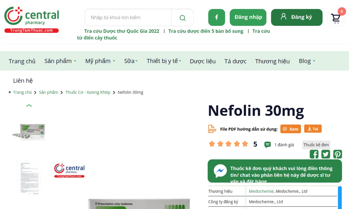
Task: Click the search keyword input field
Action: pyautogui.click(x=128, y=18)
